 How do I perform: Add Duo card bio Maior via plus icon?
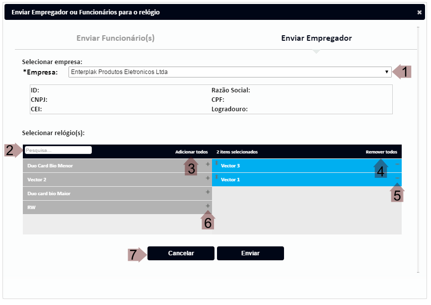coord(208,192)
